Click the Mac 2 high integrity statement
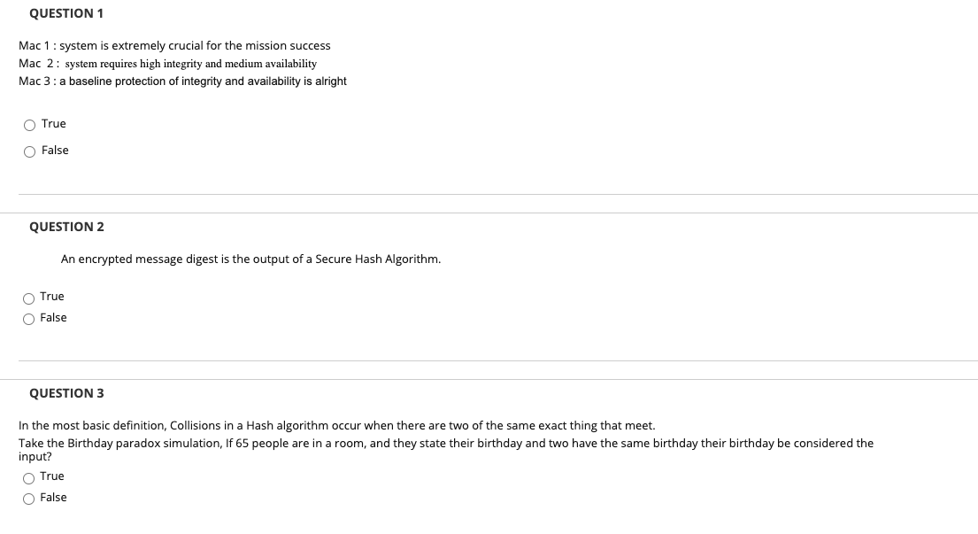978x534 pixels. pyautogui.click(x=168, y=63)
